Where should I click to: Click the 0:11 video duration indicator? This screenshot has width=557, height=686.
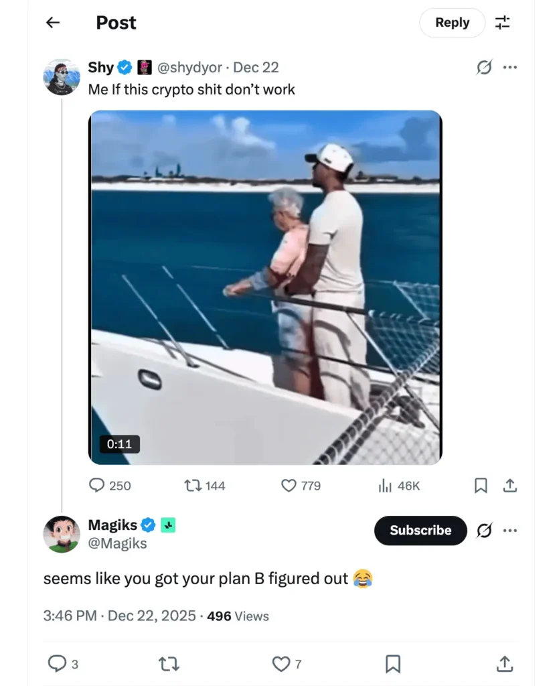tap(118, 444)
